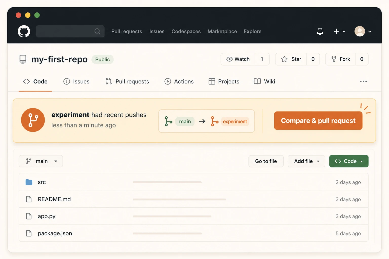
Task: Click 'less than a minute ago' text
Action: (x=84, y=125)
